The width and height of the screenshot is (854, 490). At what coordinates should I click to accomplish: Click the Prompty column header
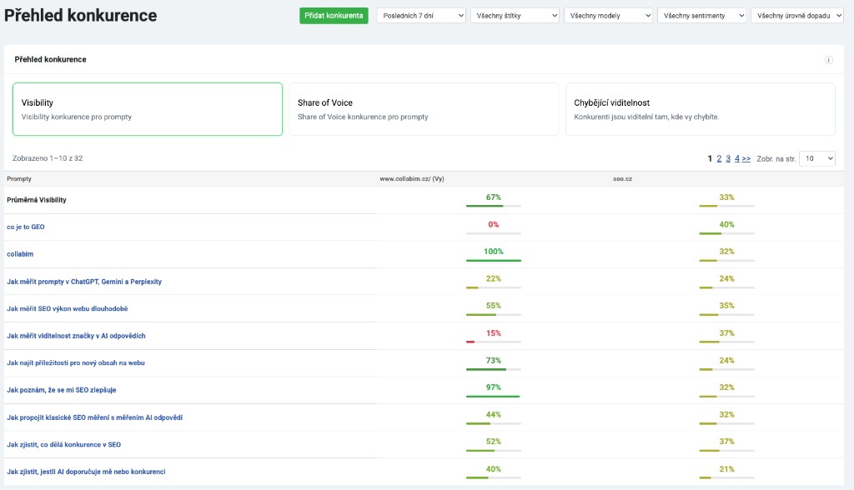pos(19,179)
